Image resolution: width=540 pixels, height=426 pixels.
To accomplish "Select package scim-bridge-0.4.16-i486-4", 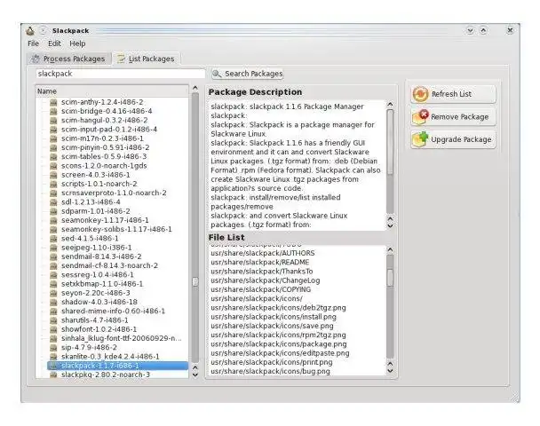I will (107, 111).
